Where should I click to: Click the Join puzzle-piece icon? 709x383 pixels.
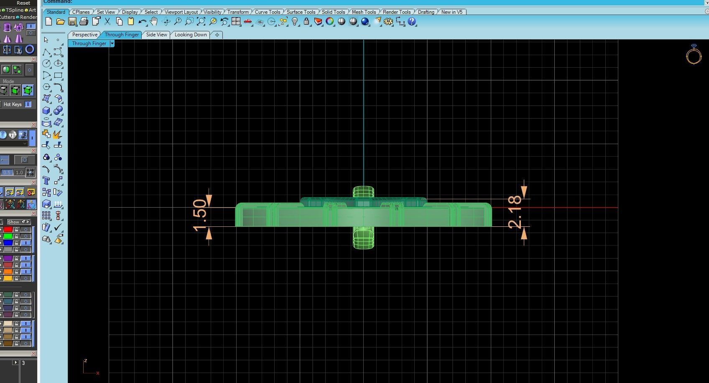[46, 134]
